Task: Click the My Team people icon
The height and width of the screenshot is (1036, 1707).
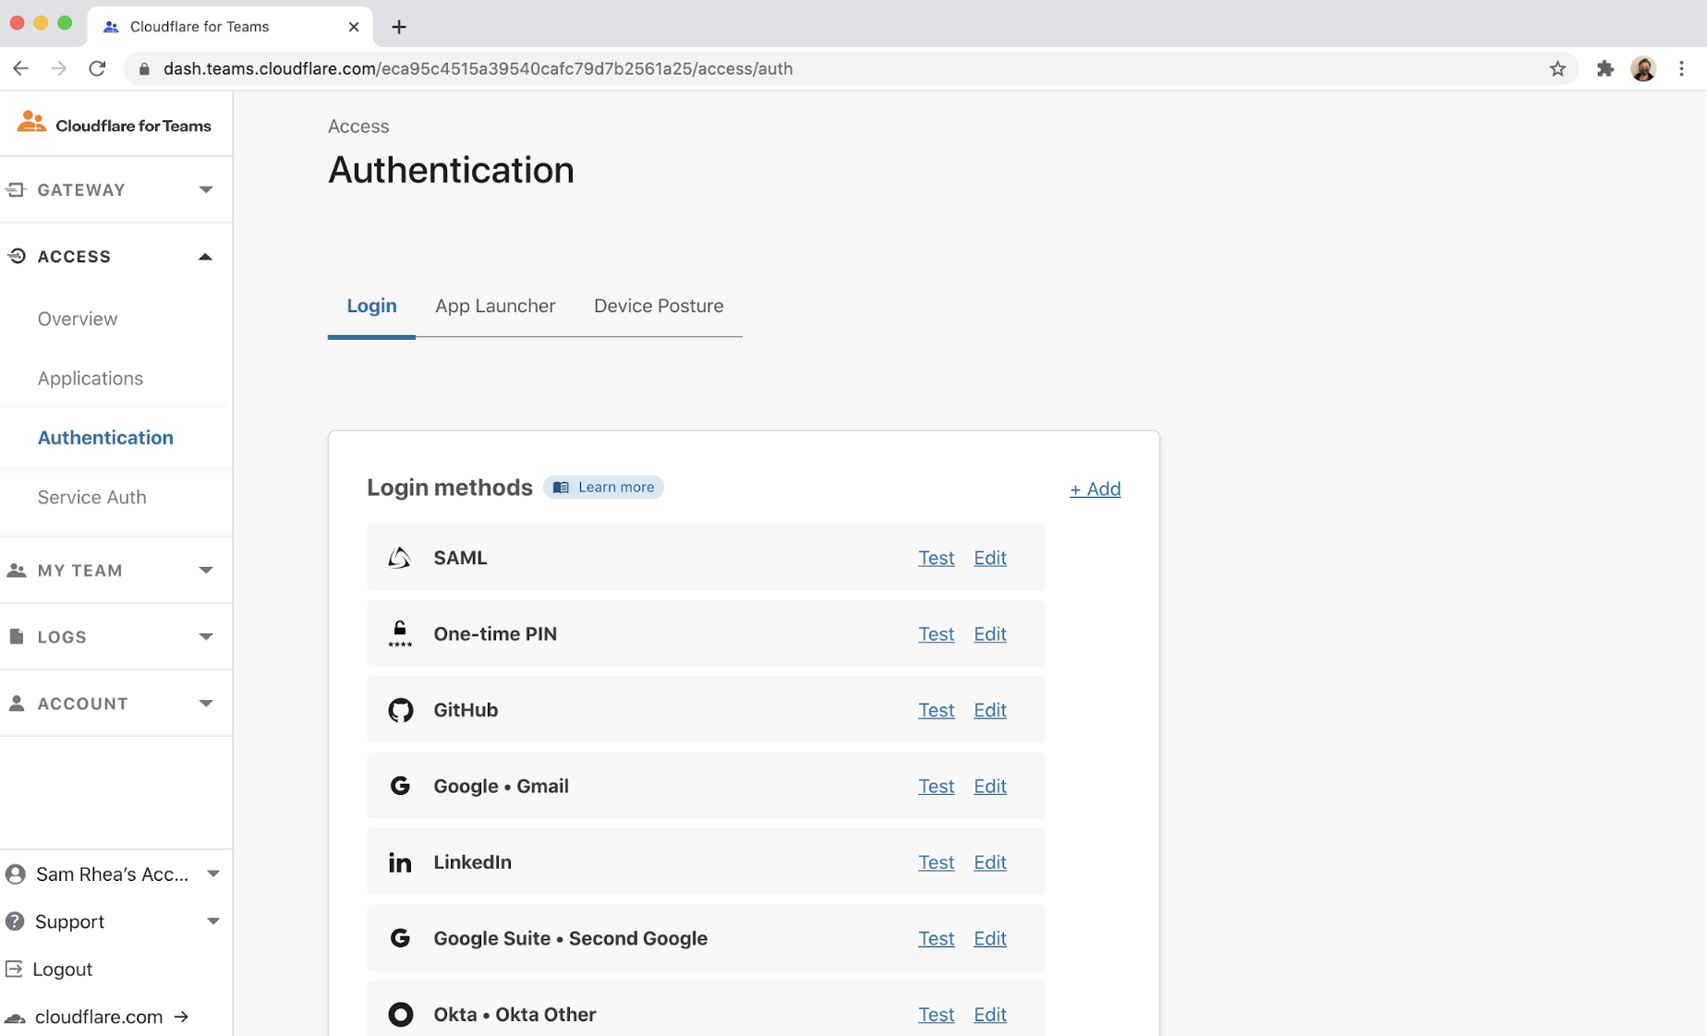Action: (17, 571)
